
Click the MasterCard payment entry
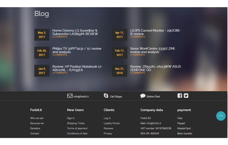(184, 128)
